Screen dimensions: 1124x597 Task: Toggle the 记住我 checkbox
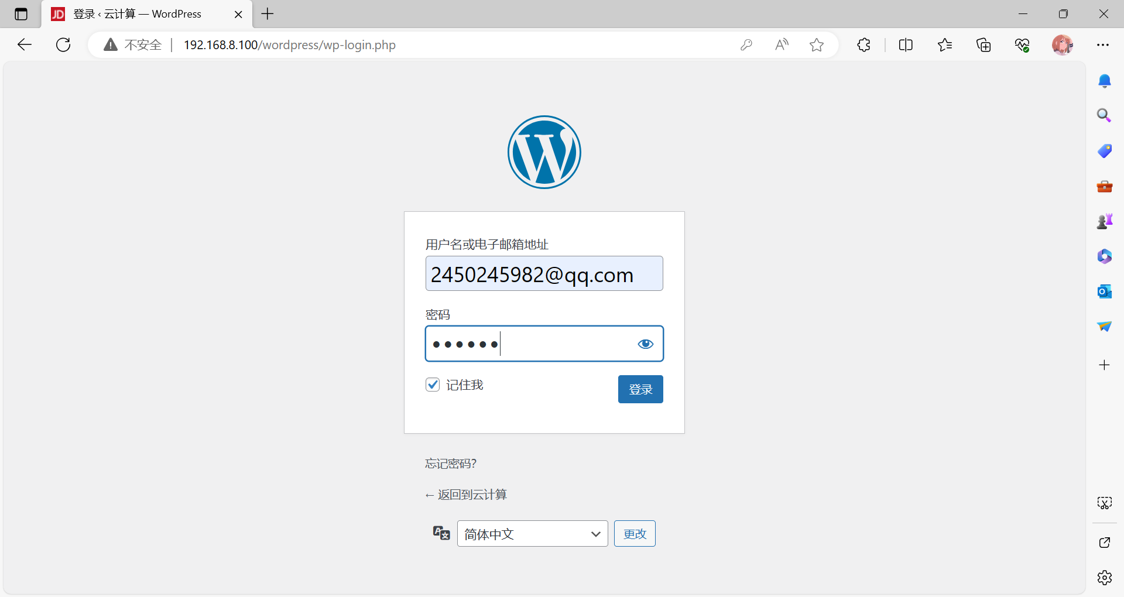(x=433, y=385)
